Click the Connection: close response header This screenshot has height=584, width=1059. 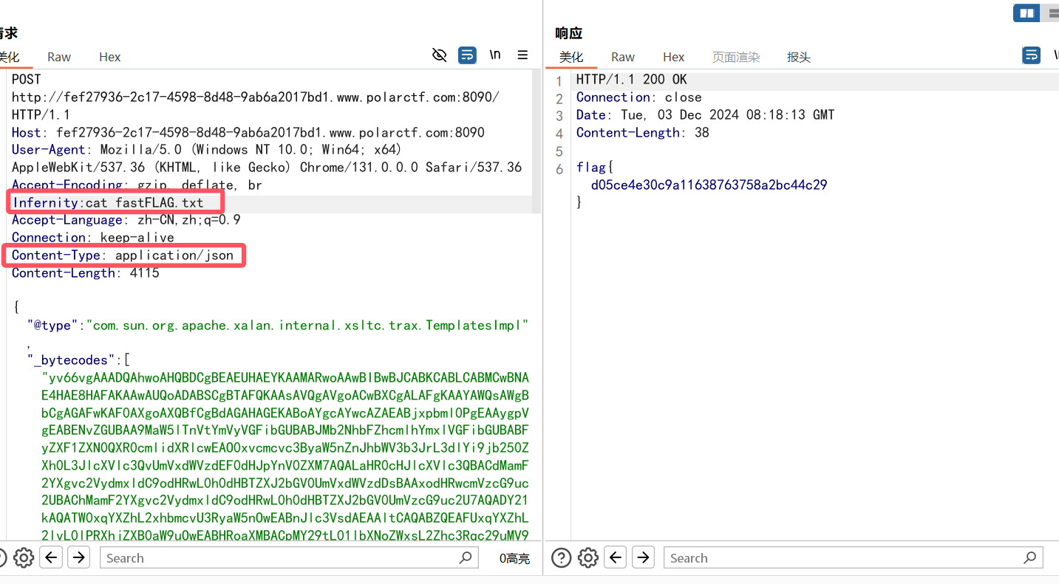coord(639,97)
